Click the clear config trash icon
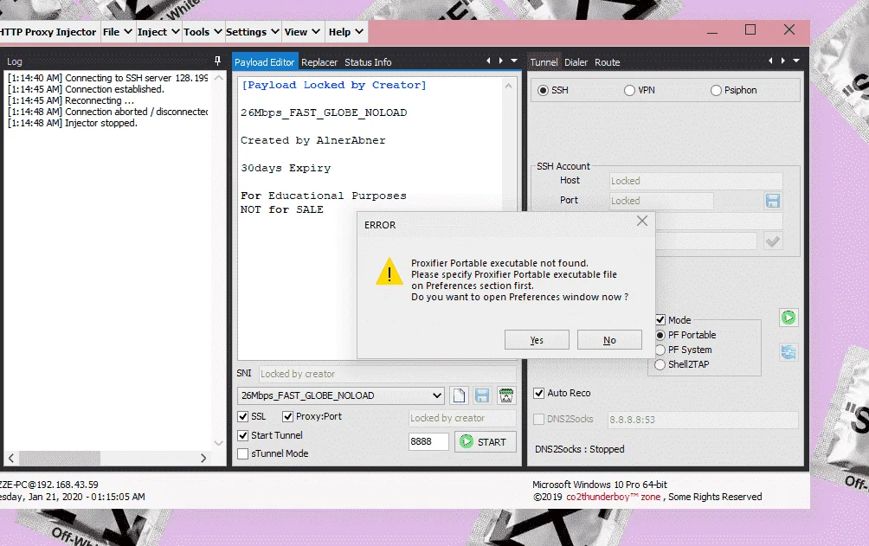This screenshot has width=869, height=546. (x=506, y=395)
